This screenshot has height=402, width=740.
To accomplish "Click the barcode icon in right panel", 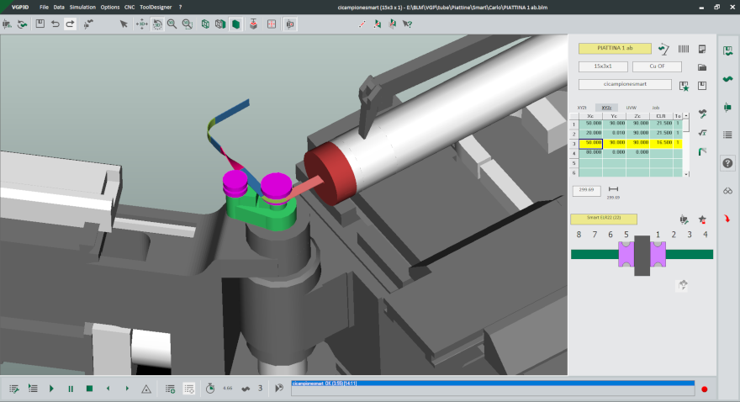I will point(684,49).
